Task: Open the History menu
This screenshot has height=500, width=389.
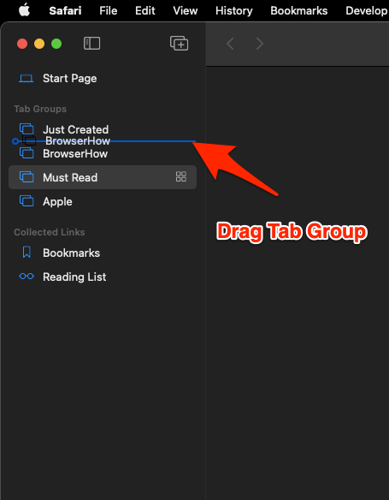Action: point(234,11)
